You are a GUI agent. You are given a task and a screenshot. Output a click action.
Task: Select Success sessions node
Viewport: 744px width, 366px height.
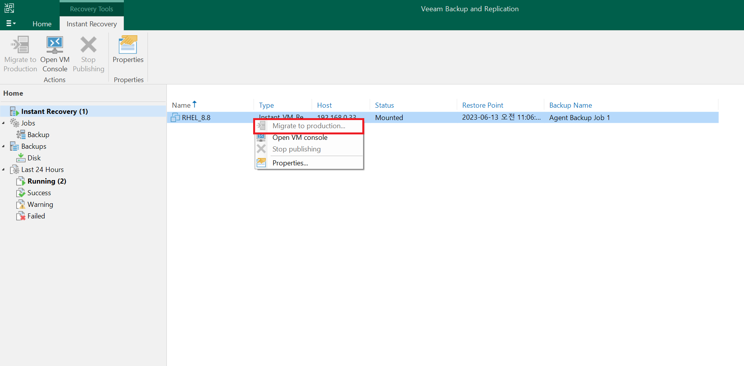pyautogui.click(x=39, y=193)
